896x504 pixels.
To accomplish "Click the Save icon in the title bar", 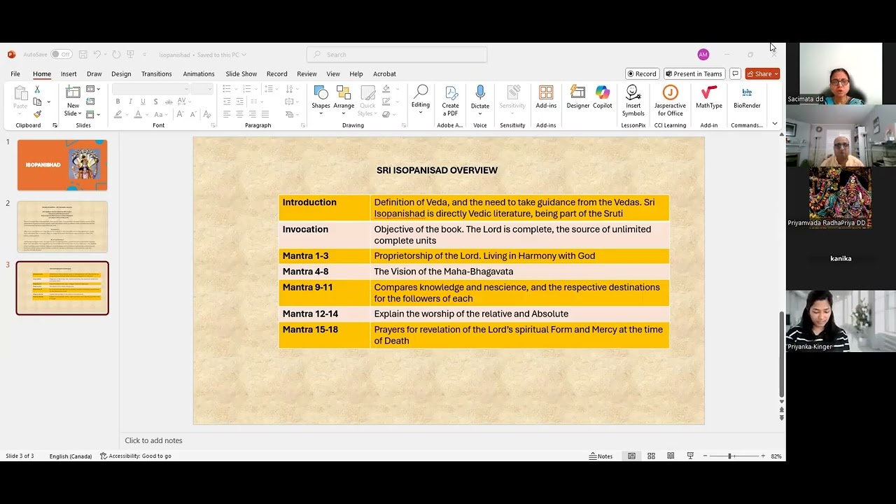I will (x=83, y=55).
